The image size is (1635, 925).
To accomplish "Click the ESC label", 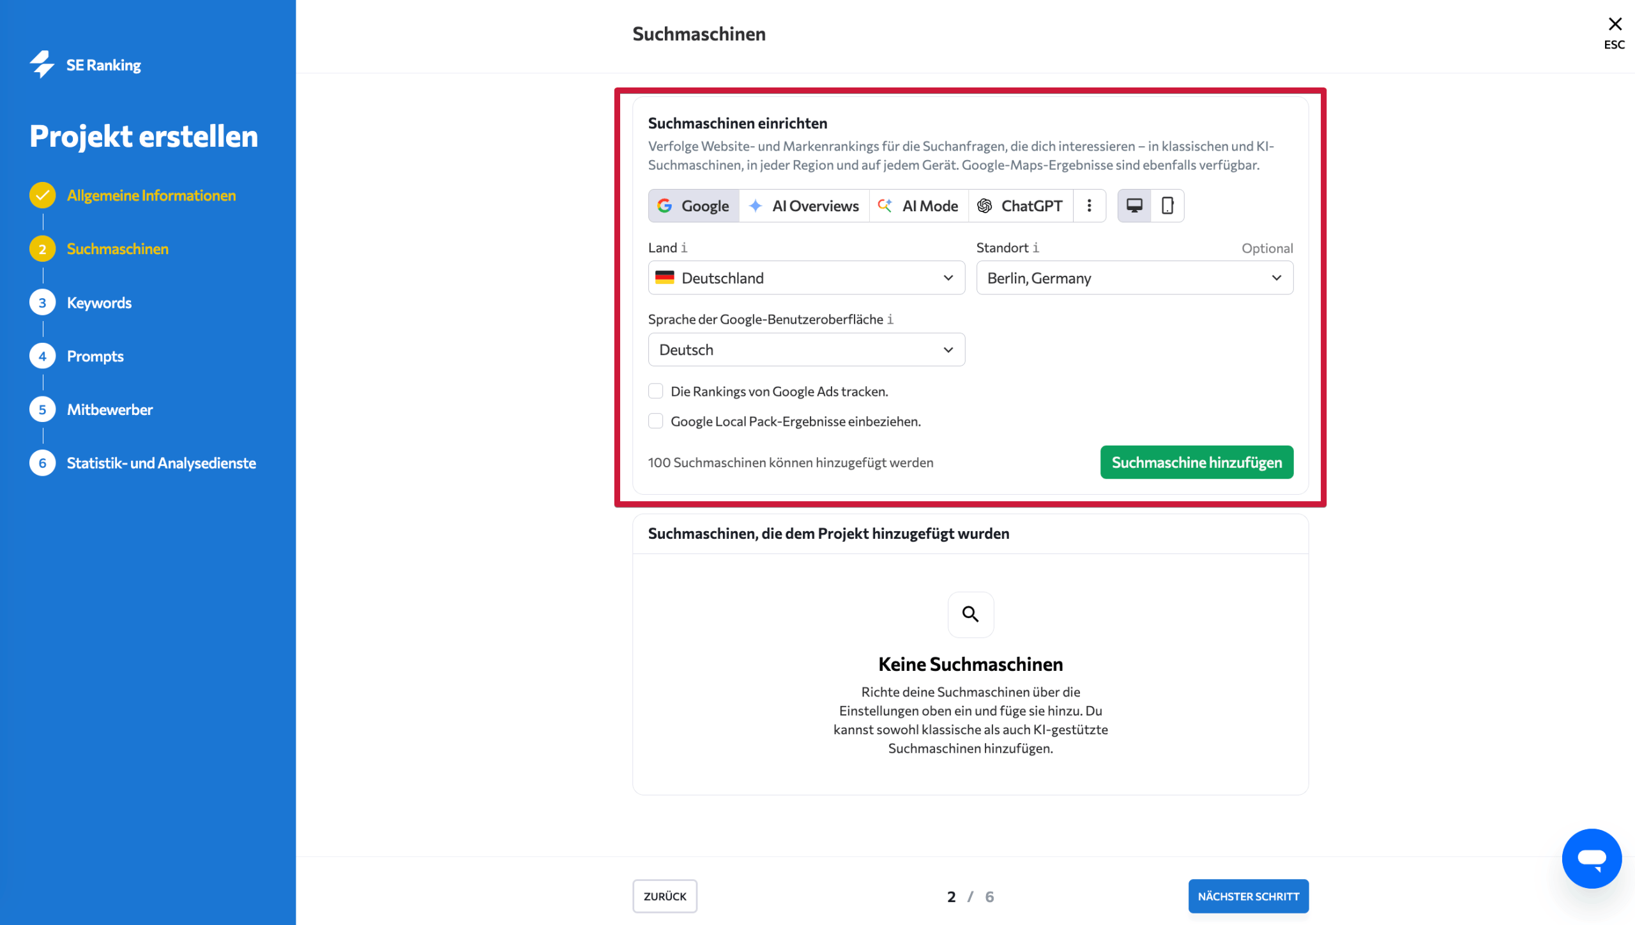I will [1614, 45].
